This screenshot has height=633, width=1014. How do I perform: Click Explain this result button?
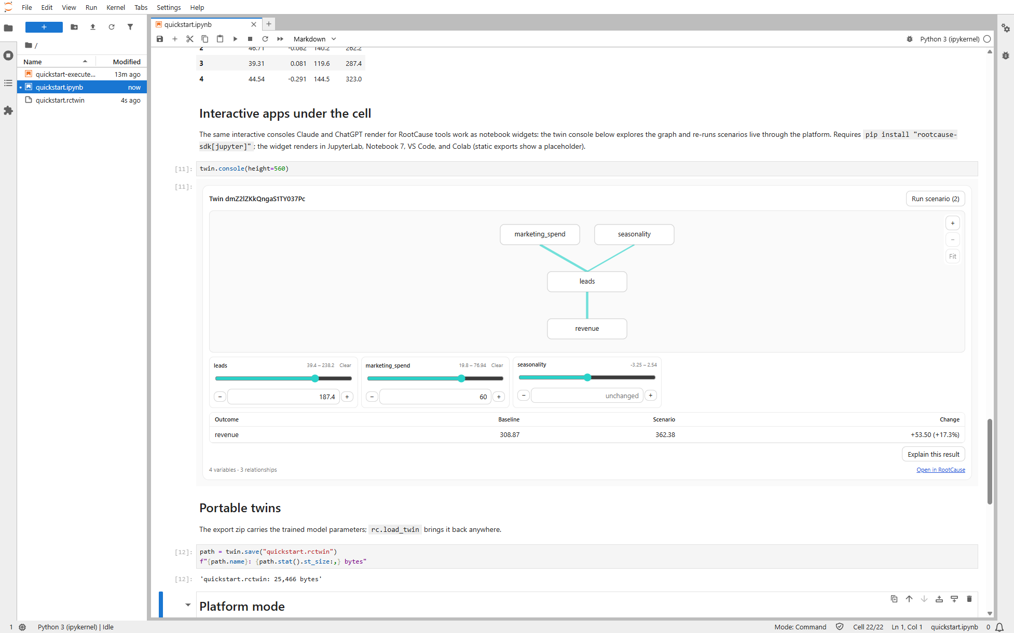[x=933, y=454]
